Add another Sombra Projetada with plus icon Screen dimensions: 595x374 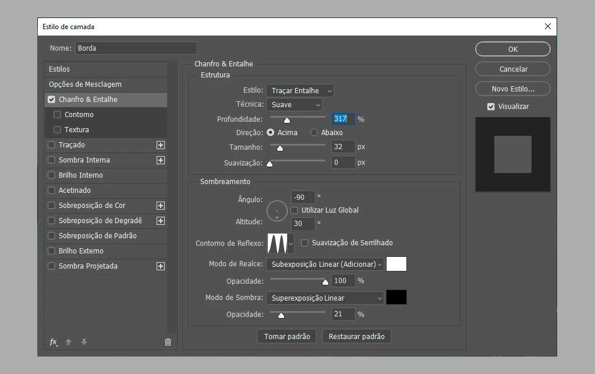(161, 266)
